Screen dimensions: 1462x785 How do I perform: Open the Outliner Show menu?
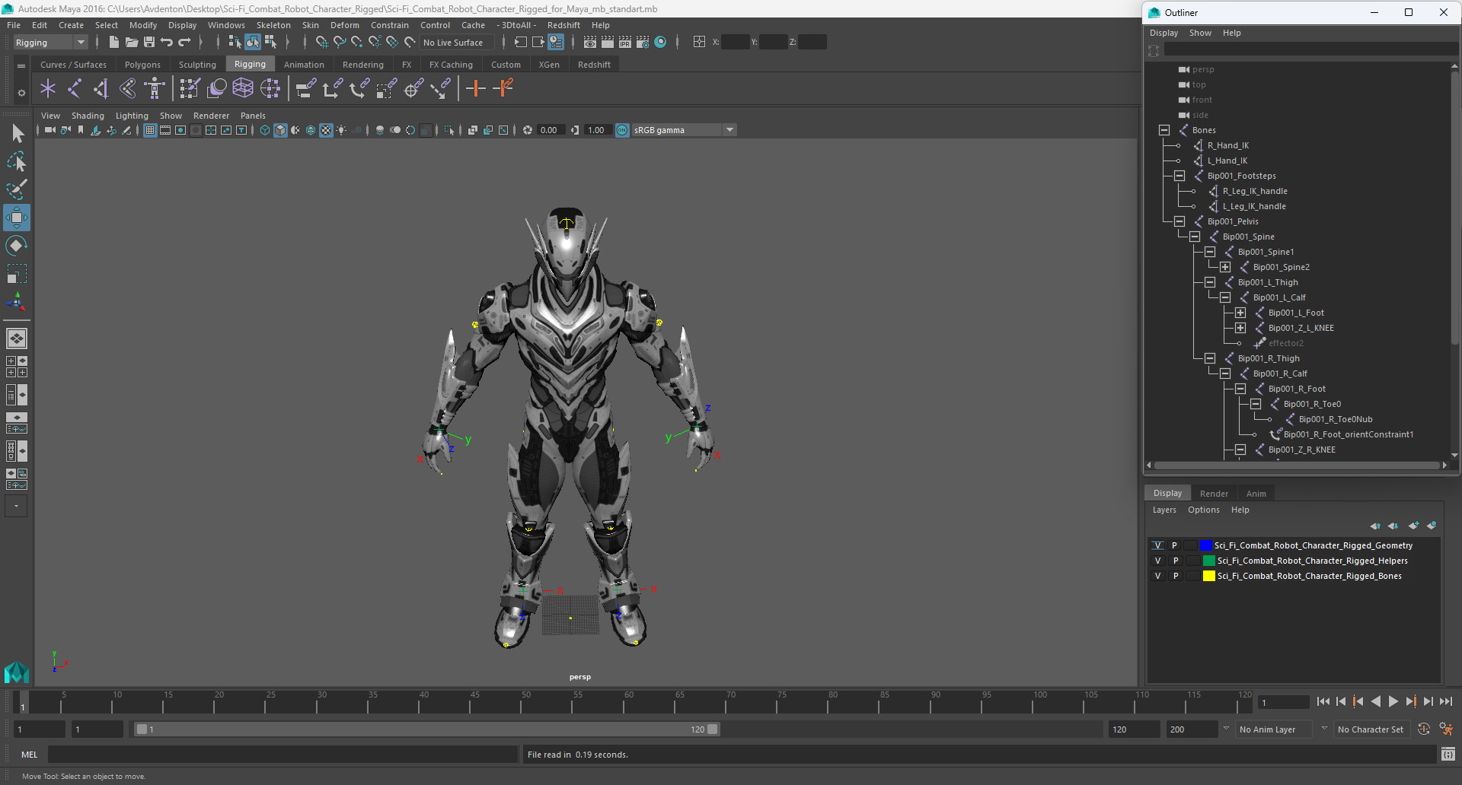[1200, 33]
